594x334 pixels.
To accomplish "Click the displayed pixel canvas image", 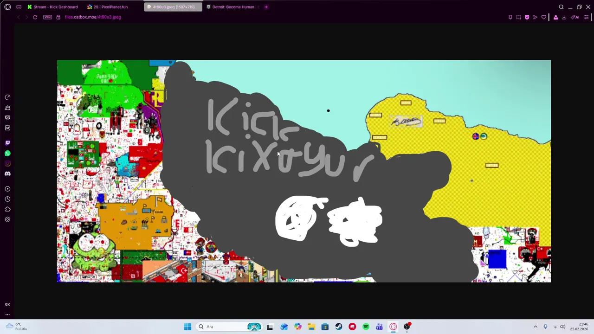I will (304, 171).
